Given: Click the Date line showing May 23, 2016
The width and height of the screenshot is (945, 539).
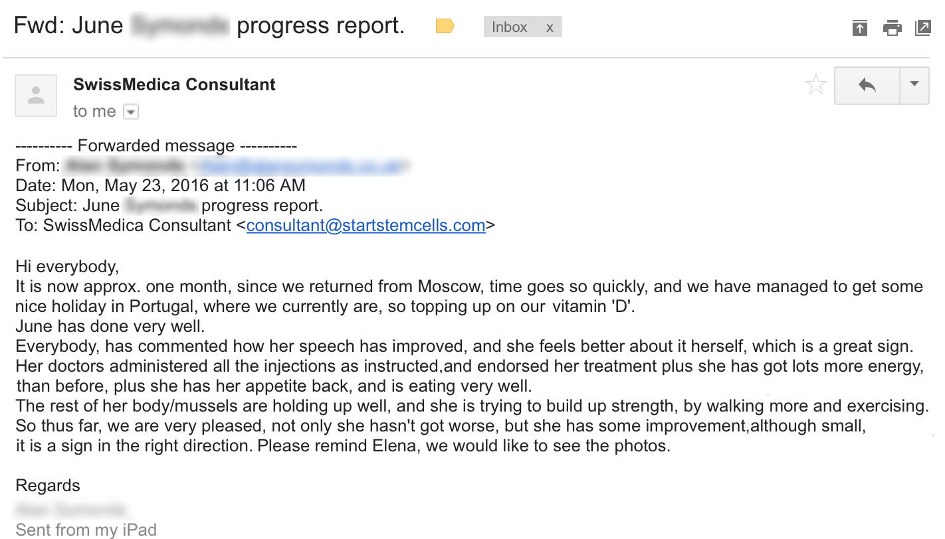Looking at the screenshot, I should pyautogui.click(x=161, y=186).
